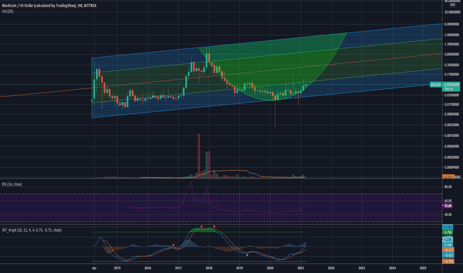Click the 0.35000000 price axis label

(x=452, y=65)
